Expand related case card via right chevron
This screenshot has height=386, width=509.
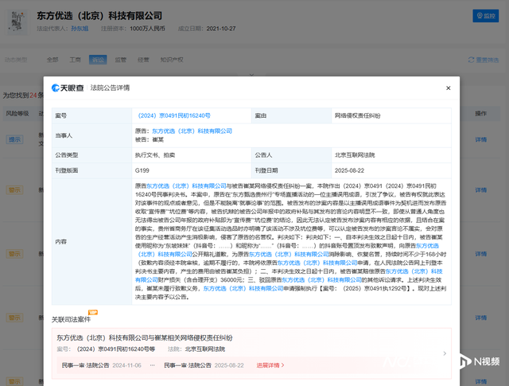click(445, 353)
